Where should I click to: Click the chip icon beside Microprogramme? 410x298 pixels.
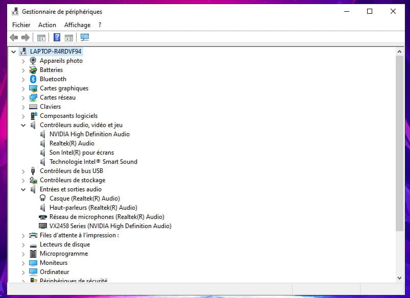click(33, 254)
